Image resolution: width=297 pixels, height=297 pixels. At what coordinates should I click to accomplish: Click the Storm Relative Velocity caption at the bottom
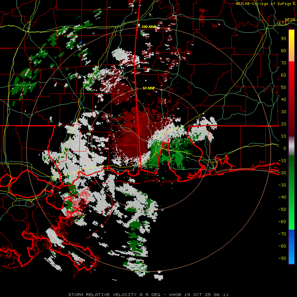pyautogui.click(x=148, y=295)
